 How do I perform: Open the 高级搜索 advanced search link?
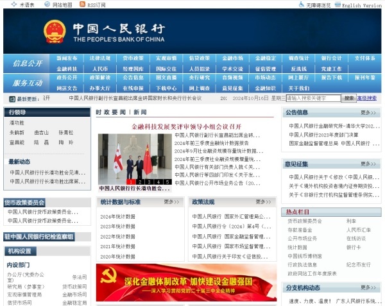point(367,98)
